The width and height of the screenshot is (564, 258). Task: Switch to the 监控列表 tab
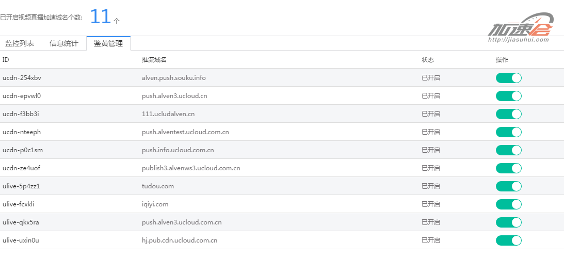tap(20, 43)
